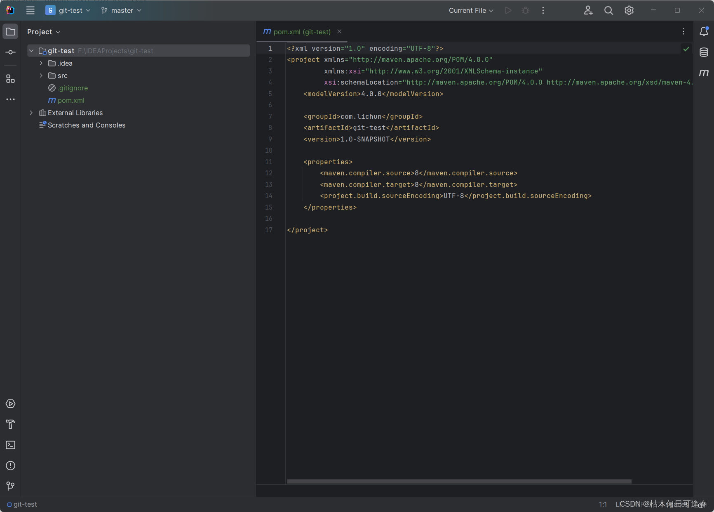Click the closing project tag

(x=308, y=230)
